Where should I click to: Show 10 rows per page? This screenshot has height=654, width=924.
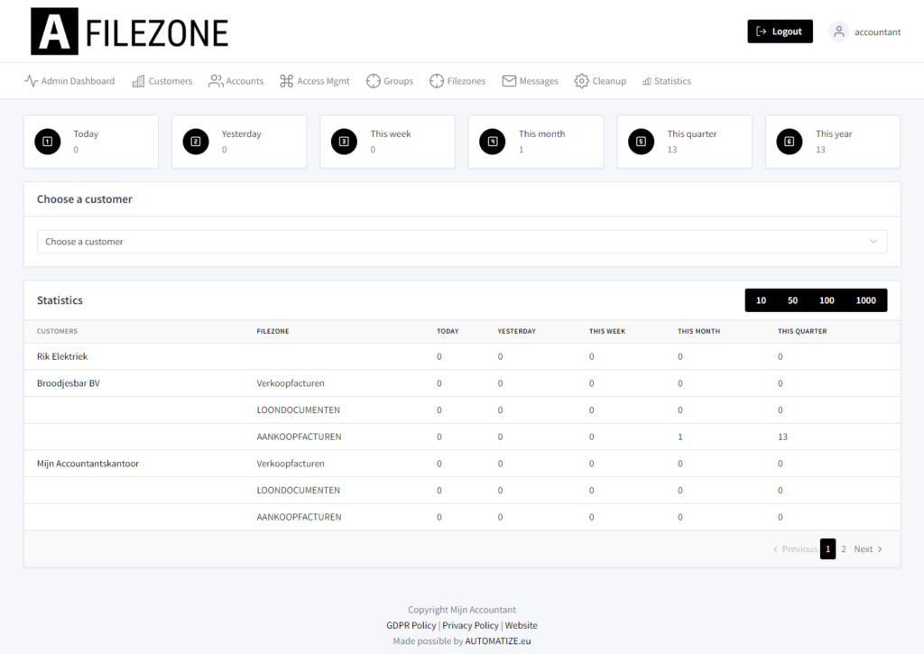click(x=761, y=300)
